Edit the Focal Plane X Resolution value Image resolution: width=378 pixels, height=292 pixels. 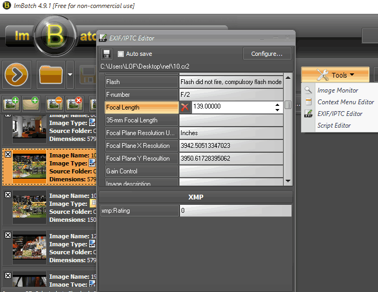coord(231,146)
